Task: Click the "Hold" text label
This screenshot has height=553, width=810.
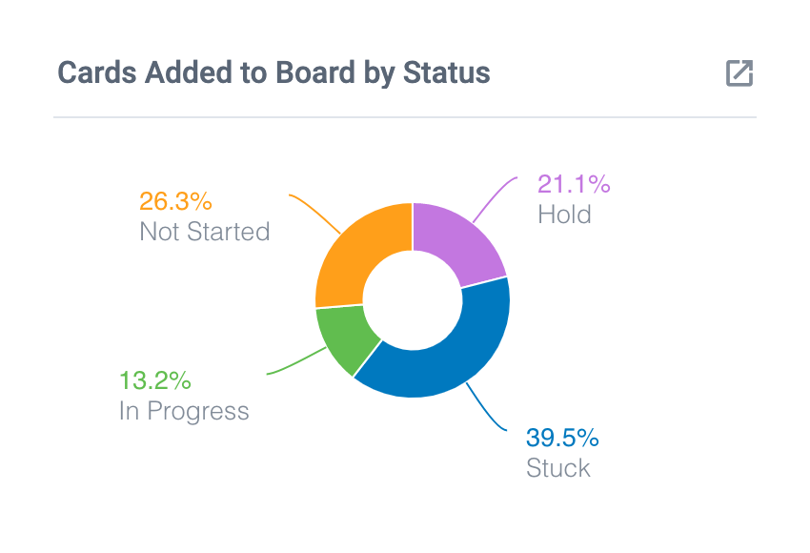Action: pos(564,214)
